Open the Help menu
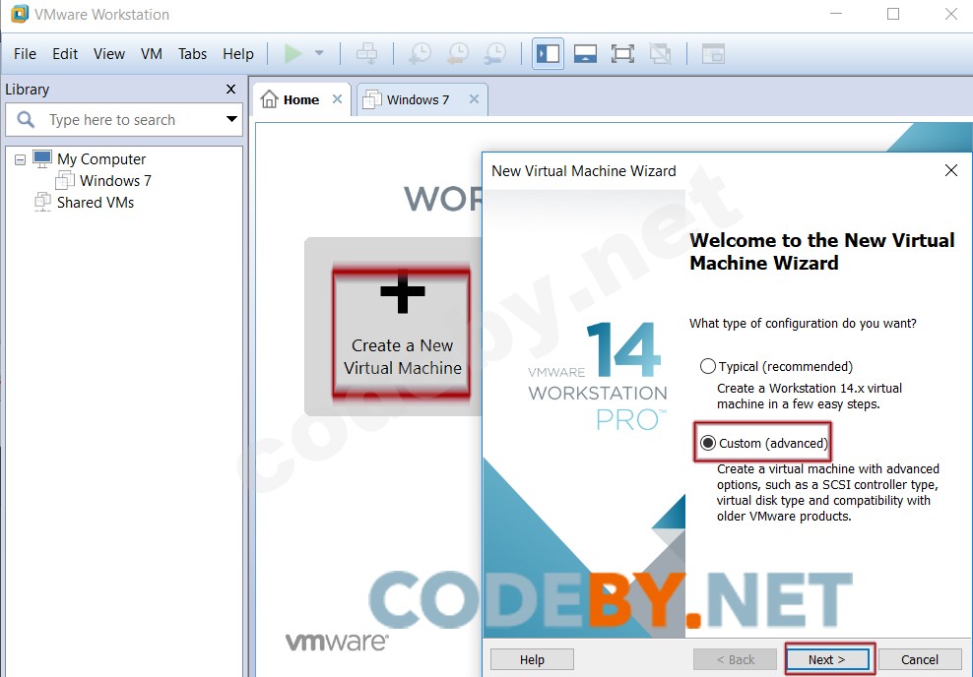This screenshot has height=677, width=973. point(238,54)
